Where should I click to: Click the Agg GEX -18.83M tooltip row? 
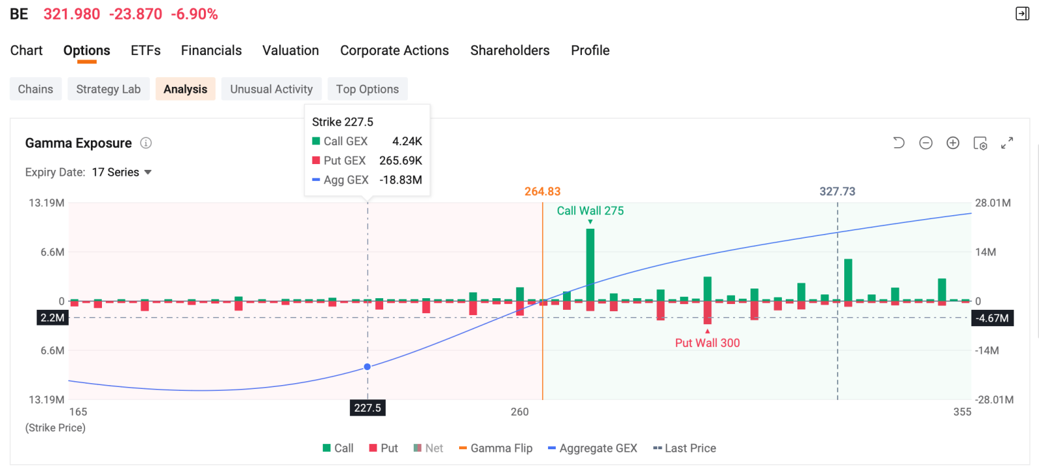pyautogui.click(x=367, y=180)
